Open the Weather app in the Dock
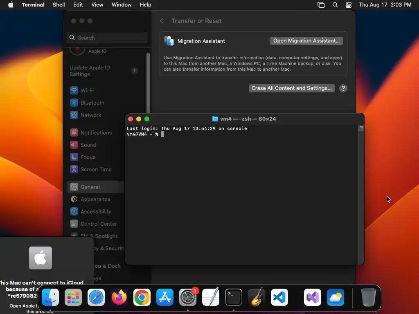This screenshot has width=419, height=314. tap(336, 297)
